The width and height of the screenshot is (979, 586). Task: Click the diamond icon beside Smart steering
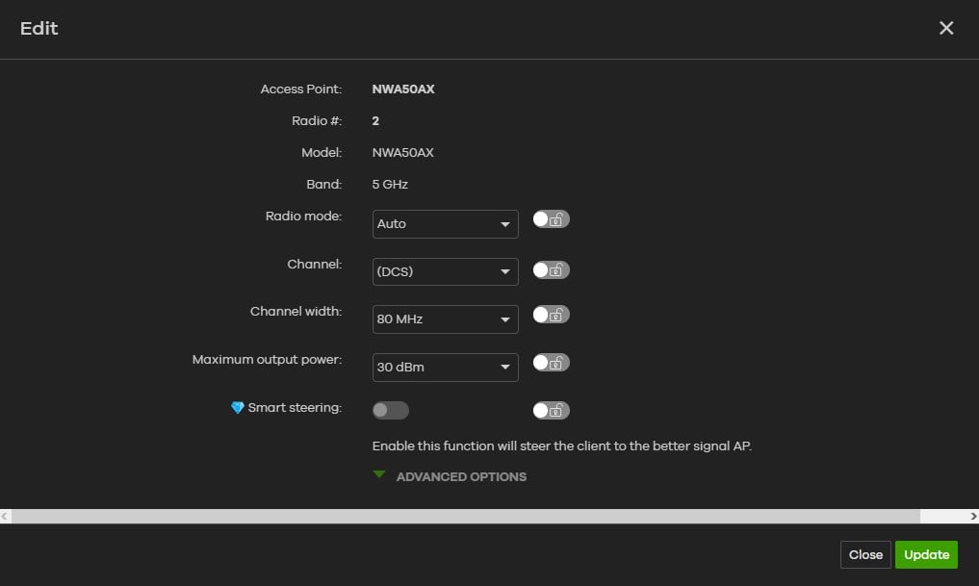coord(238,408)
